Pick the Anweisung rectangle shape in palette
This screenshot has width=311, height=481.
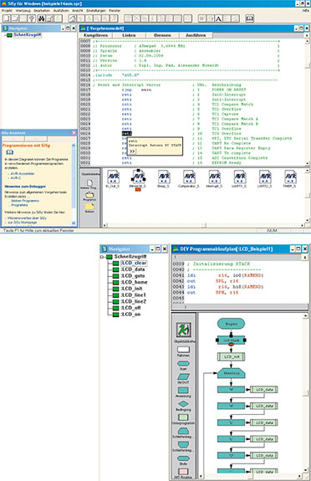183,390
